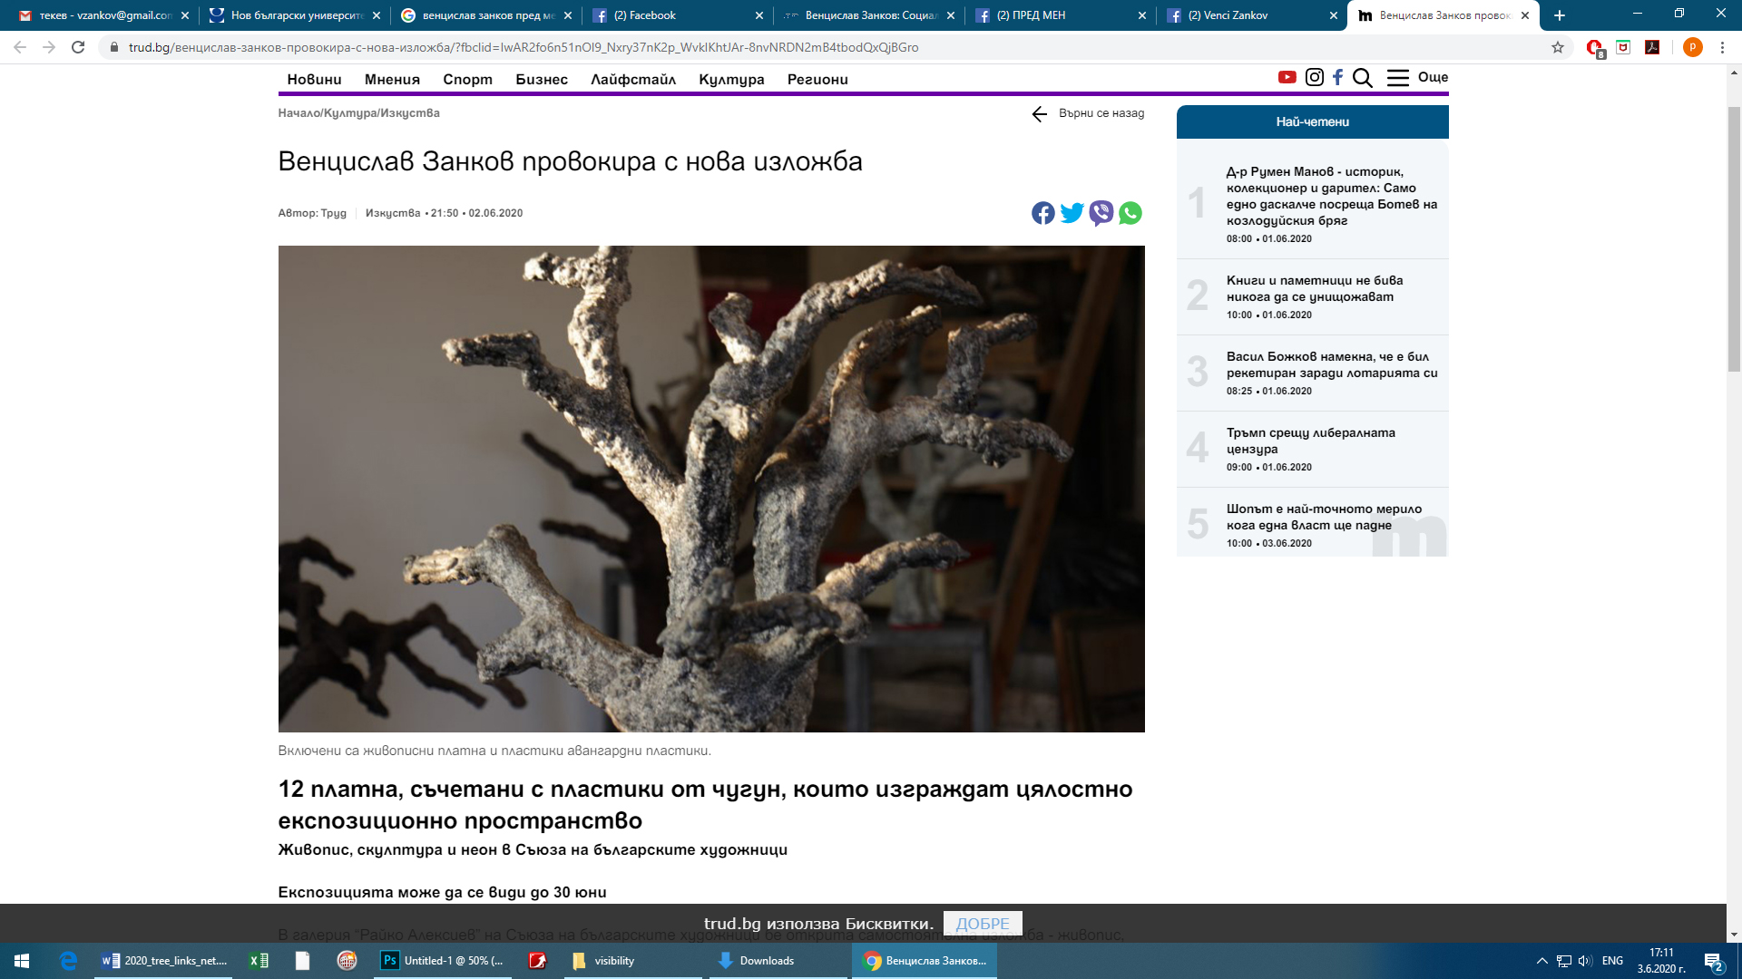
Task: Open Downloads window from taskbar
Action: [778, 961]
